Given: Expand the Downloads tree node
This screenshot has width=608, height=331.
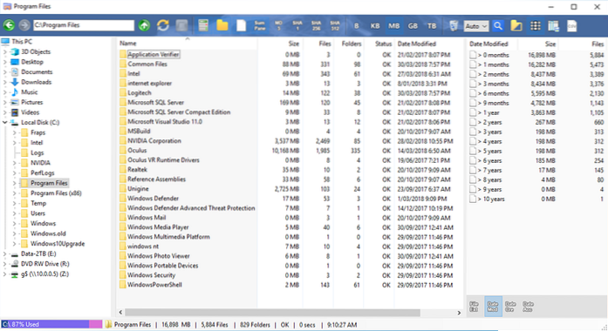Looking at the screenshot, I should (x=5, y=82).
